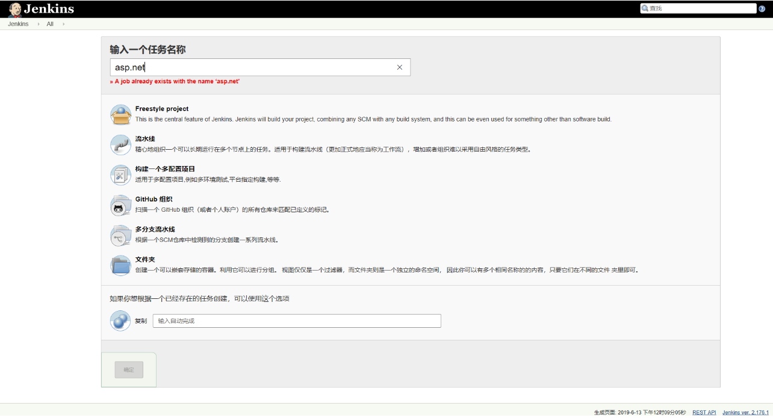Open the Jenkins header title link

pyautogui.click(x=49, y=8)
